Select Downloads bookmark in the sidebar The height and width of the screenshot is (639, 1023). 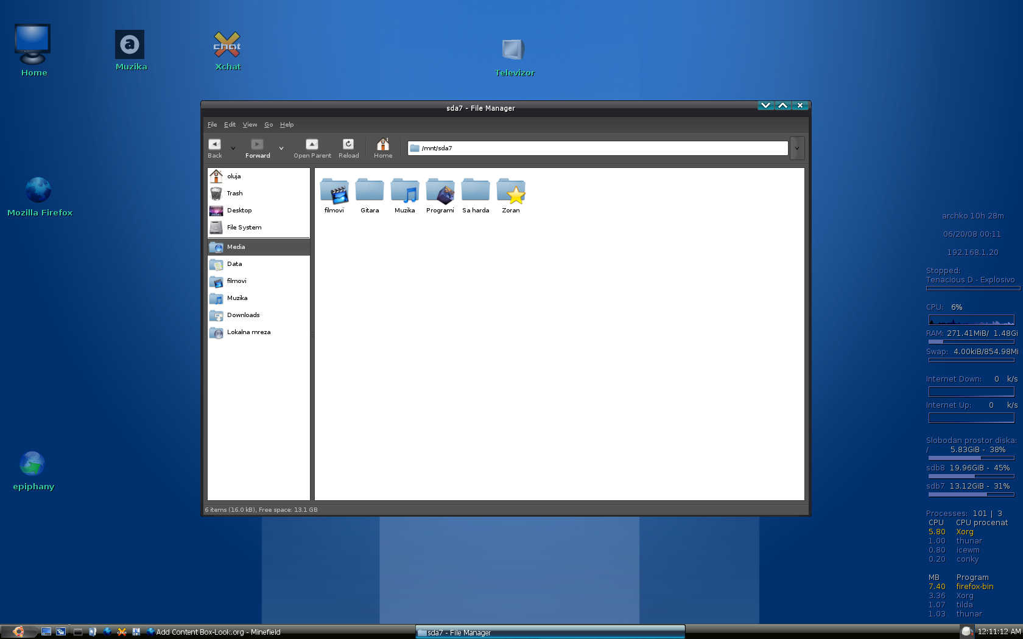[x=259, y=315]
